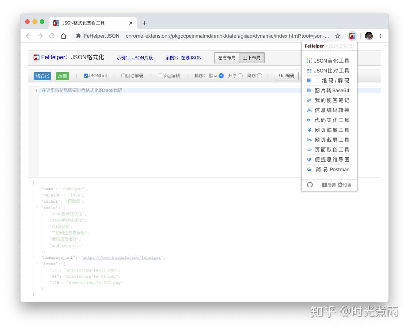Click the FeHelper extension icon in toolbar
The width and height of the screenshot is (409, 329).
(352, 36)
